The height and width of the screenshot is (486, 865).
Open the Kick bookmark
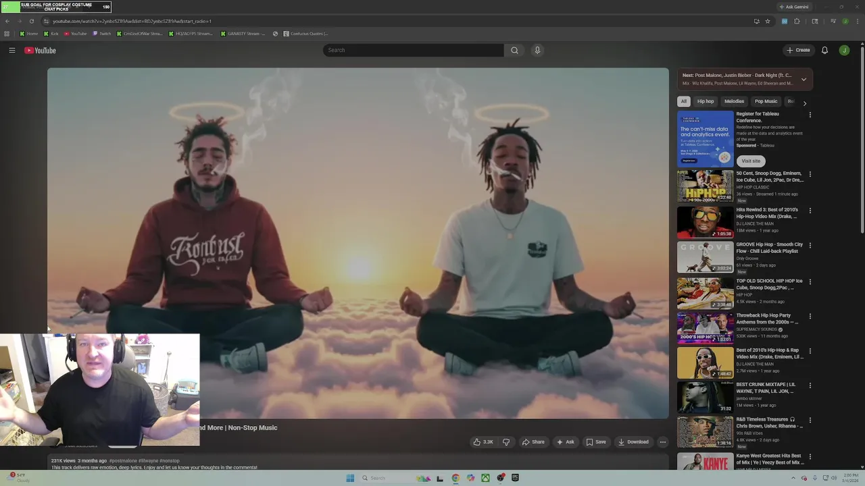pos(51,34)
